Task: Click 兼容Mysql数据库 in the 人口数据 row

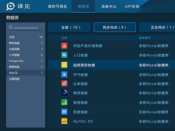Action: point(154,55)
